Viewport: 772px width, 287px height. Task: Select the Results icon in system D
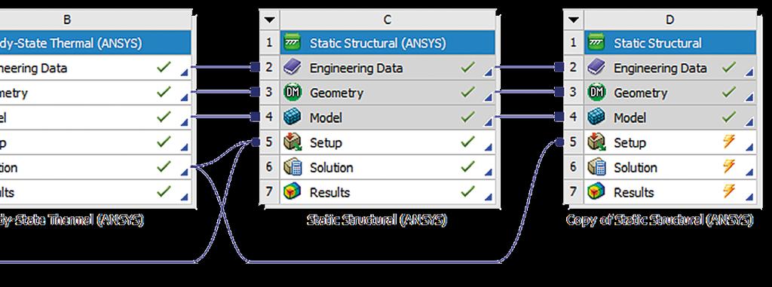click(596, 192)
